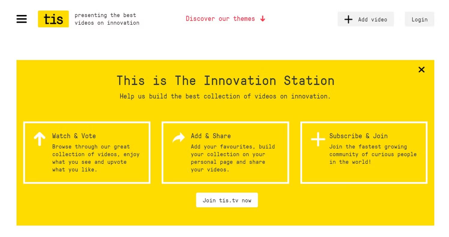Click the white share arrow icon
449x237 pixels.
tap(178, 138)
